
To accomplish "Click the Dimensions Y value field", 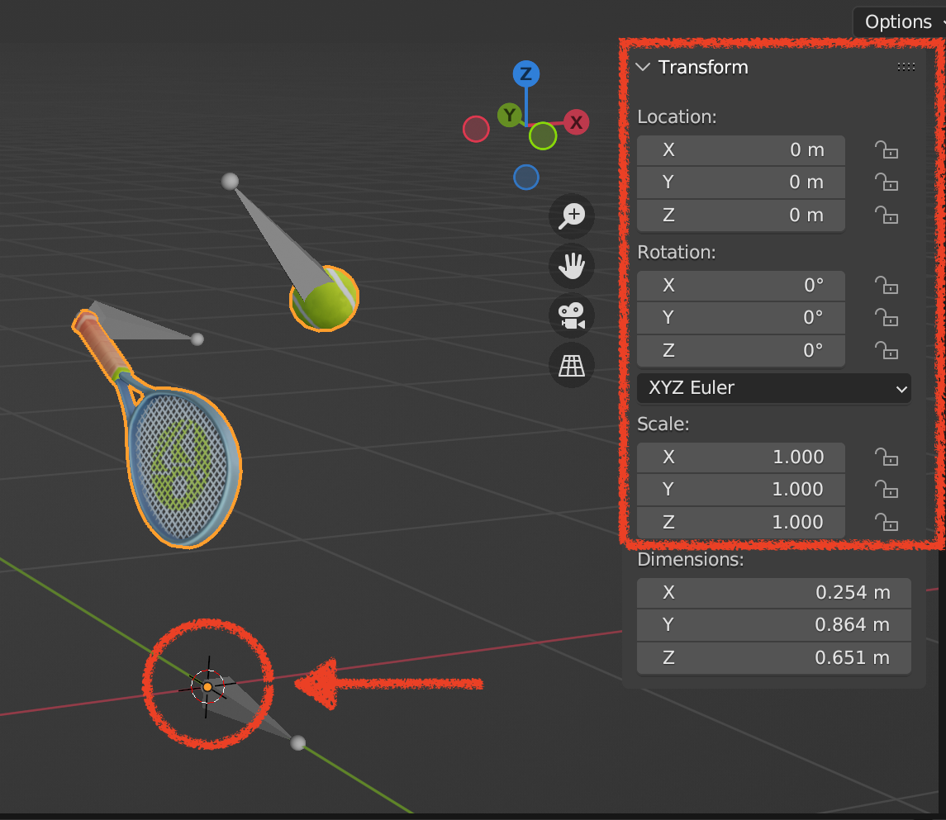I will point(773,625).
